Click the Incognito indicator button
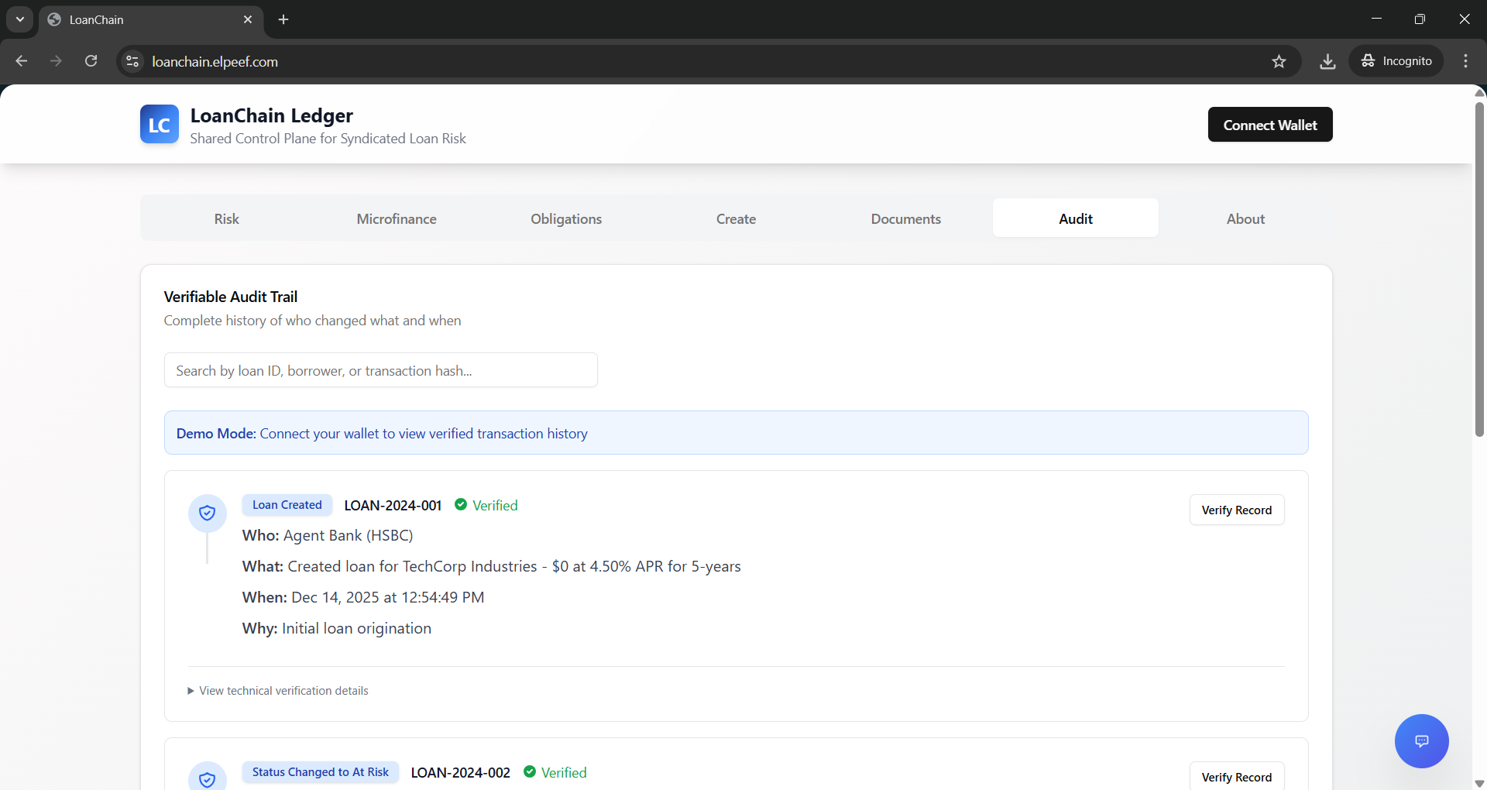The image size is (1487, 790). click(x=1396, y=61)
